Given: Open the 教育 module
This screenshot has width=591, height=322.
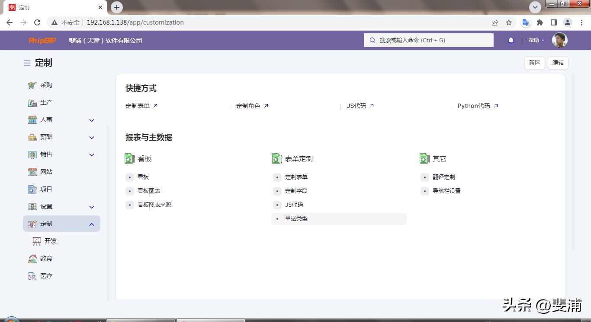Looking at the screenshot, I should [x=46, y=258].
